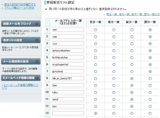The width and height of the screenshot is (160, 118).
Task: Select 部分一致 for row 7 gytuilnvb
Action: [x=150, y=71]
